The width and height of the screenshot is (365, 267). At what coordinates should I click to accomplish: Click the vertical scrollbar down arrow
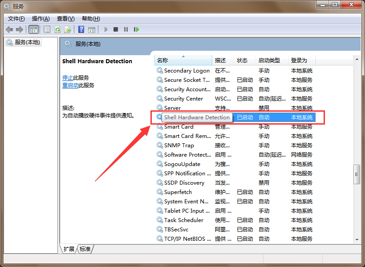pos(357,239)
